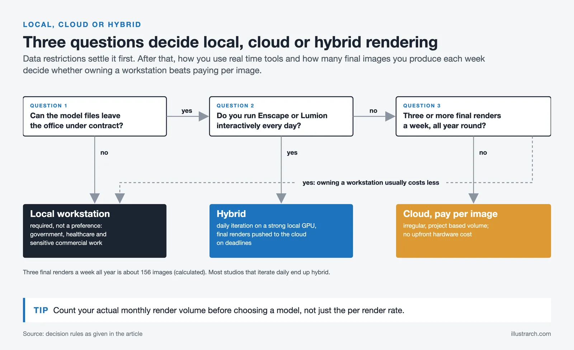Select "irregular, project based volume" description text

pyautogui.click(x=446, y=230)
